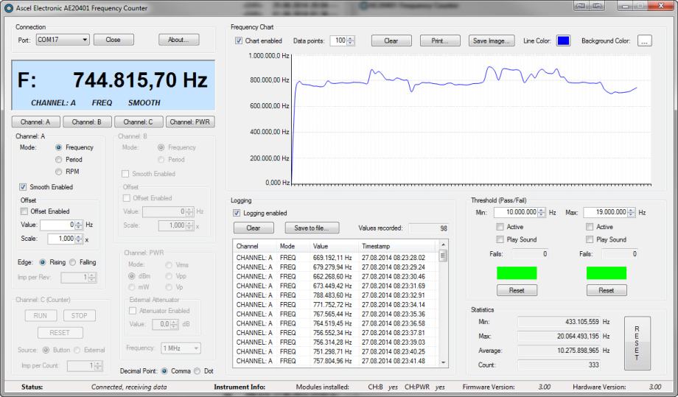Disable the Chart enabled checkbox

coord(239,41)
